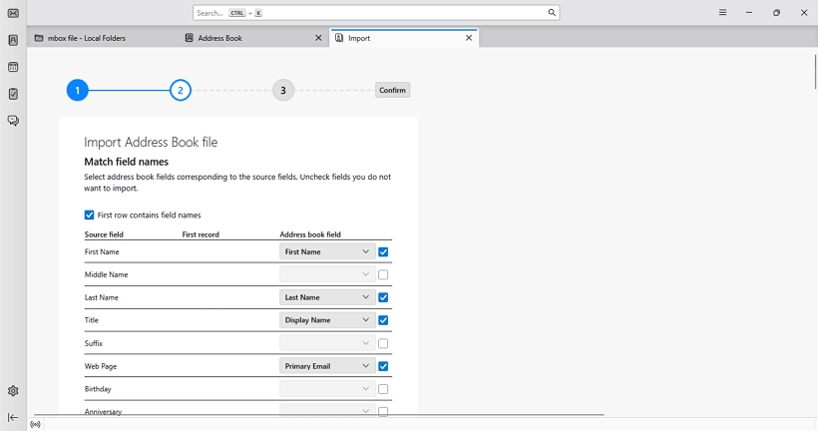The image size is (818, 431).
Task: Open the Tasks space in sidebar
Action: coord(13,94)
